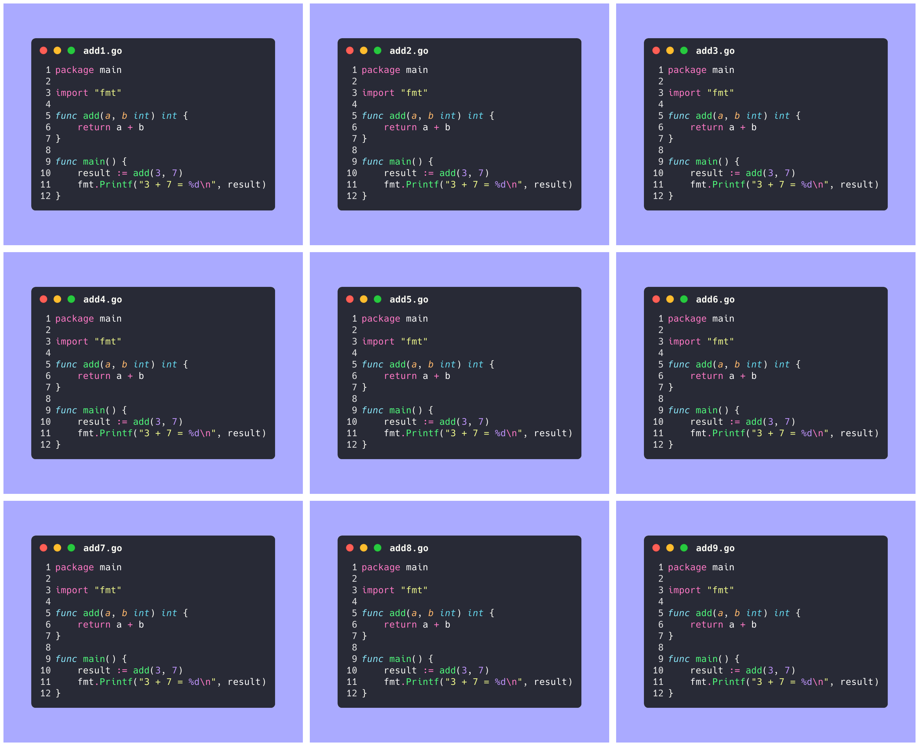Click line number 12 in add2.go
The image size is (919, 746).
[x=351, y=196]
